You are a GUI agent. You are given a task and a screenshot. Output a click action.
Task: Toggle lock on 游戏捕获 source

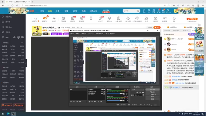(104, 90)
